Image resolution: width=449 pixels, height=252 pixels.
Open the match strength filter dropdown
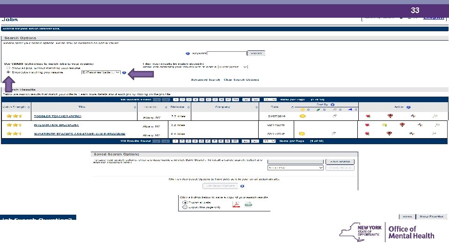click(x=233, y=67)
